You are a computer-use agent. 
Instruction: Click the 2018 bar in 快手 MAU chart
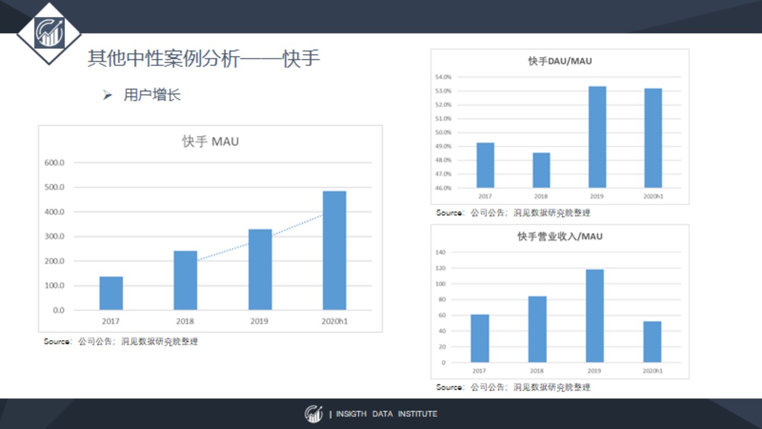click(x=185, y=280)
